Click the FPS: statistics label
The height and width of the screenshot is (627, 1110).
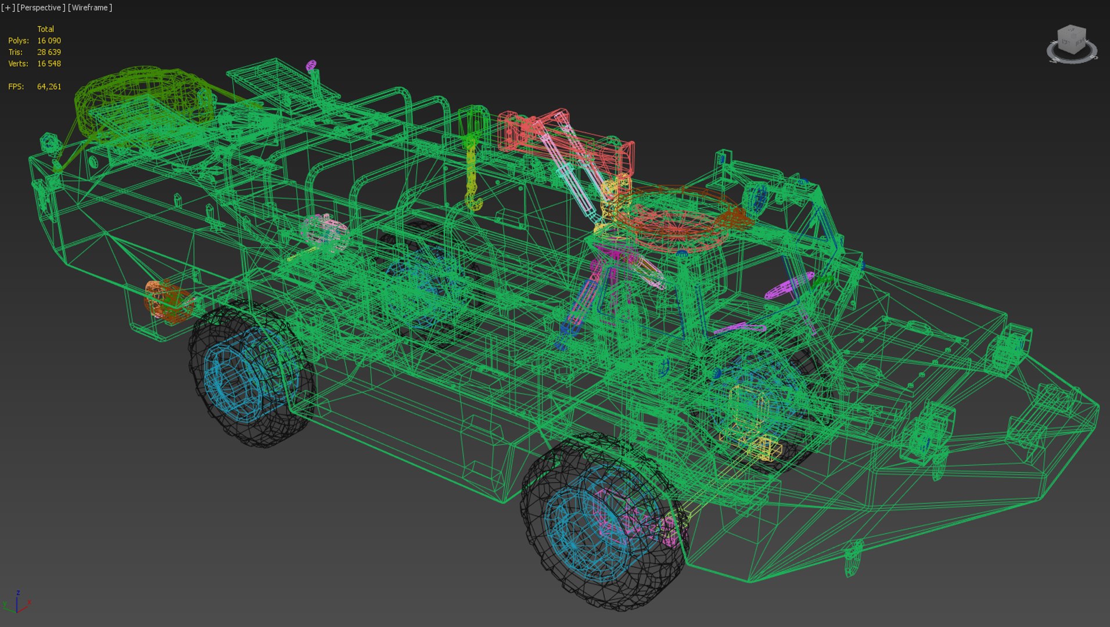[x=16, y=87]
